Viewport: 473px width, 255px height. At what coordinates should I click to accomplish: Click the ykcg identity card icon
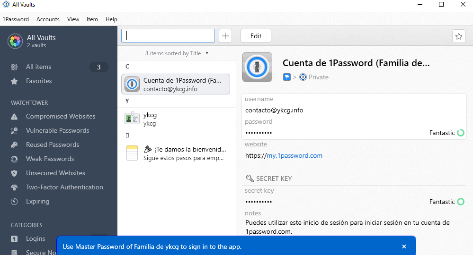coord(132,118)
